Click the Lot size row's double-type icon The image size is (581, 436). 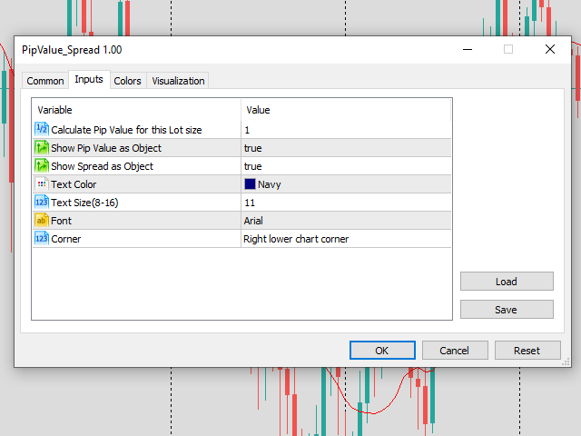pos(42,129)
